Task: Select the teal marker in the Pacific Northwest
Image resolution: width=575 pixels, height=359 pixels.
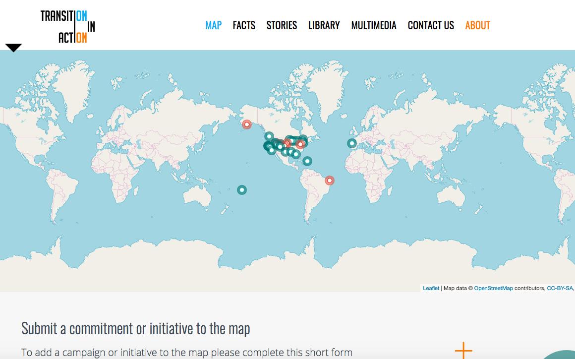Action: click(269, 136)
